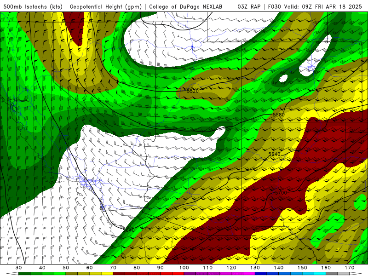Viewport: 368px width, 276px height.
Task: Click the 30 value on the color scale
Action: 18,268
